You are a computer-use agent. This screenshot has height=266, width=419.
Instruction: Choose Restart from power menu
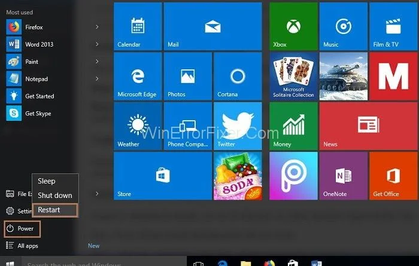55,210
